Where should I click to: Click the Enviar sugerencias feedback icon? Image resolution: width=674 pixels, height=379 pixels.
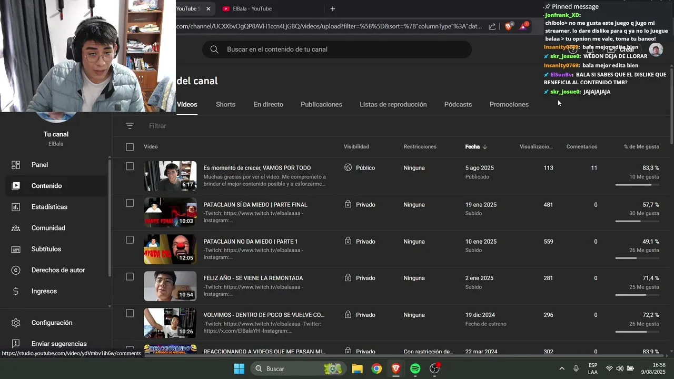coord(16,344)
